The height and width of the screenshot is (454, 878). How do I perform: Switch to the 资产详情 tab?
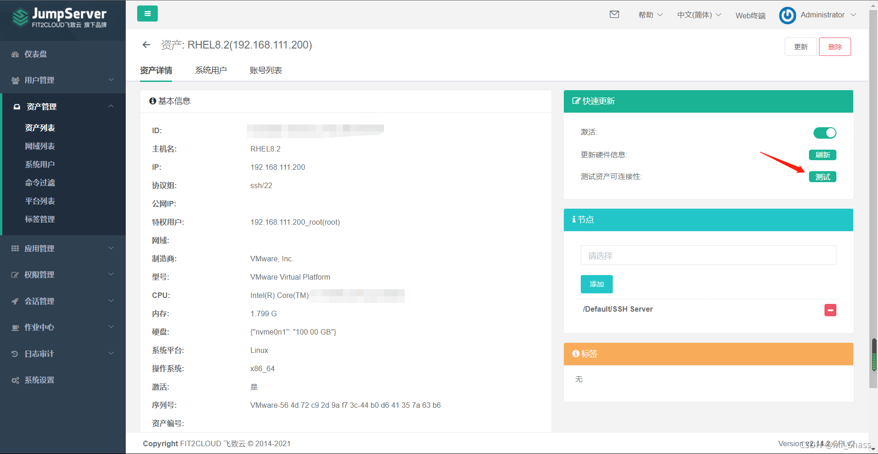[x=156, y=70]
